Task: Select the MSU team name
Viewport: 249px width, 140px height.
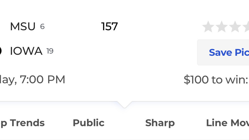Action: pyautogui.click(x=23, y=26)
